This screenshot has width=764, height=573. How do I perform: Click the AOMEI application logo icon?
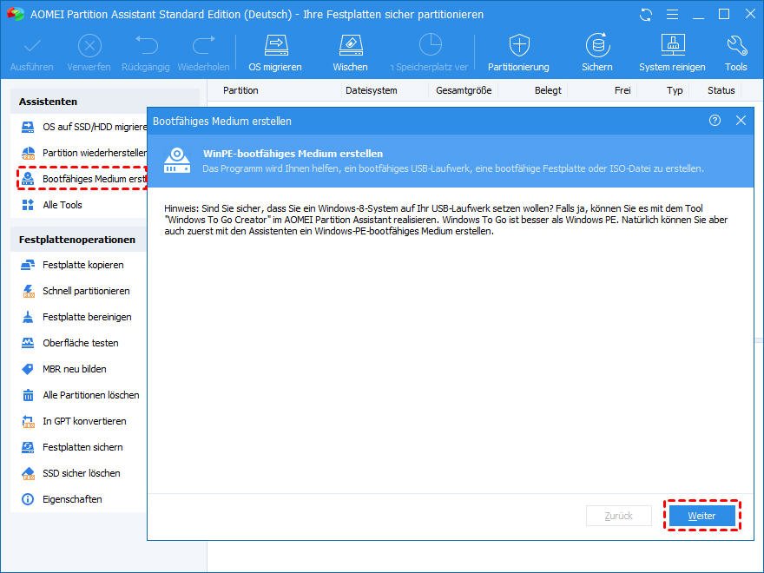(15, 14)
